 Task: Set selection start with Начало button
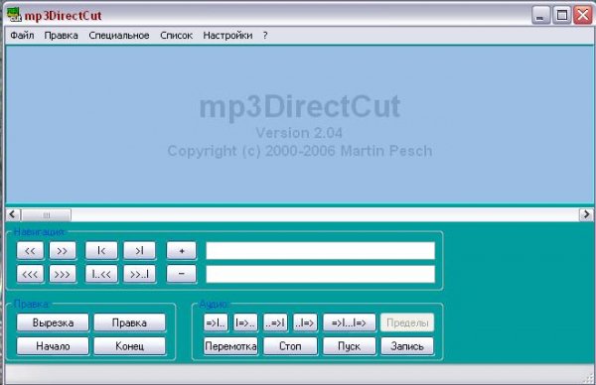53,346
